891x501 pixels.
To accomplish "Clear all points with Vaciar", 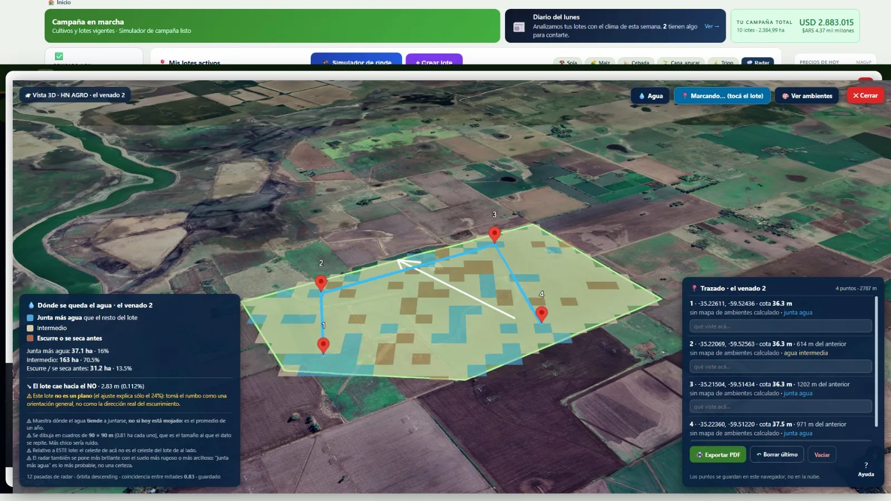I will (822, 455).
